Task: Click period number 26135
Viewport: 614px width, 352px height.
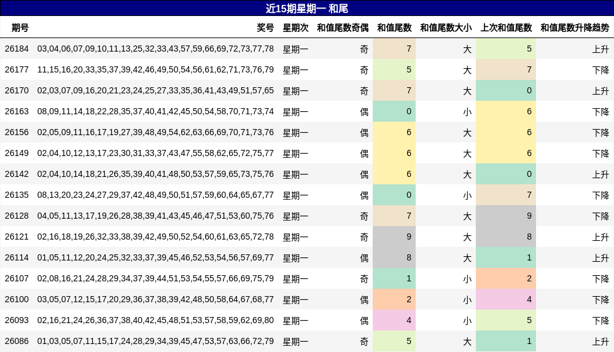Action: (17, 195)
